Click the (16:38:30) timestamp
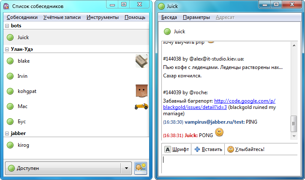The height and width of the screenshot is (180, 305). (x=173, y=122)
